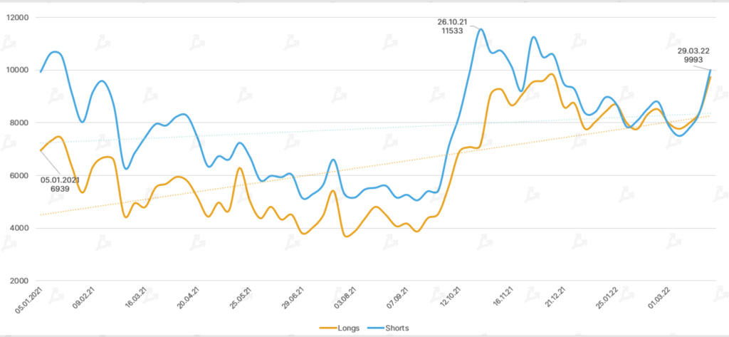Click the 26.10.21 11533 peak data label

(451, 26)
